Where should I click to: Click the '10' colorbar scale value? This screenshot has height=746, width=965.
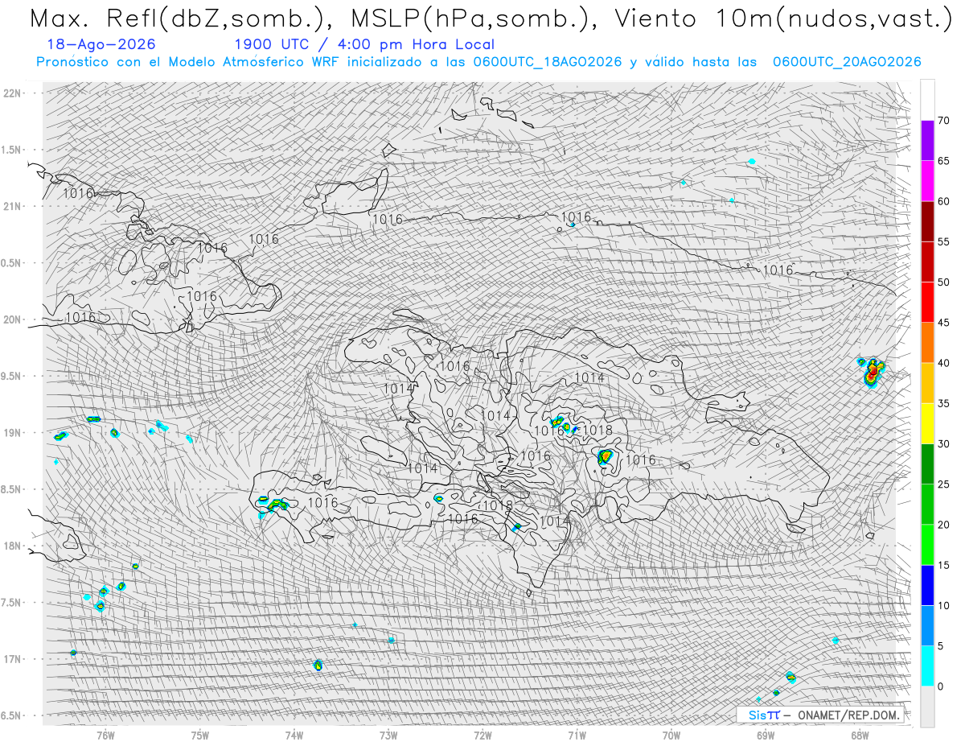click(943, 605)
